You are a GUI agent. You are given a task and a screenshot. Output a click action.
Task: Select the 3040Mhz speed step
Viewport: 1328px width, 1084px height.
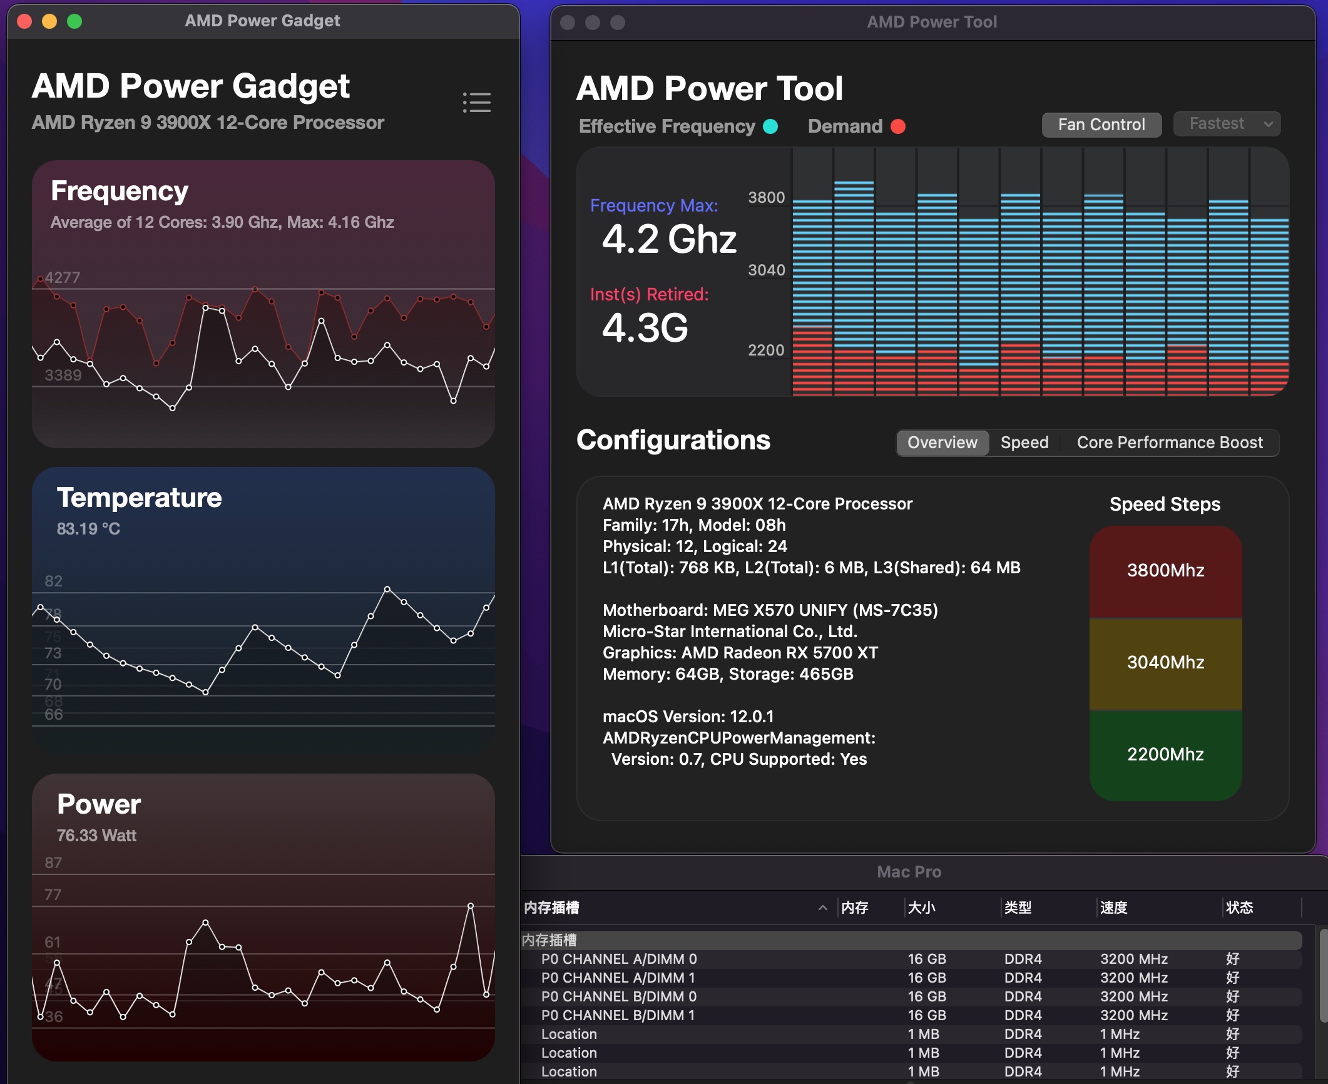(x=1165, y=662)
